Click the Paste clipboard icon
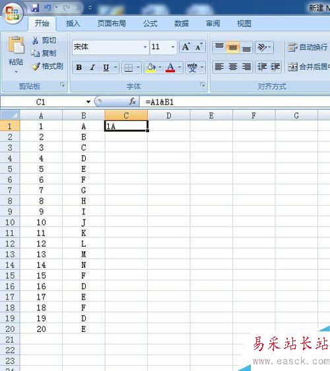Viewport: 330px width, 371px height. pyautogui.click(x=16, y=45)
